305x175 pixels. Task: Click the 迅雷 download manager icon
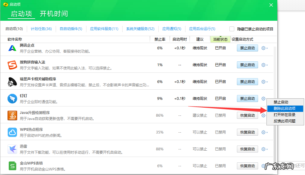(12, 149)
